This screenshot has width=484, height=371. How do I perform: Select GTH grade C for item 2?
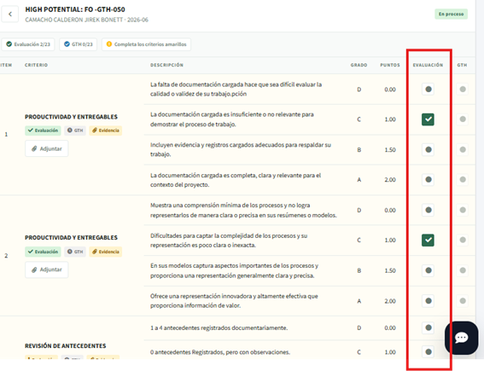pyautogui.click(x=463, y=240)
